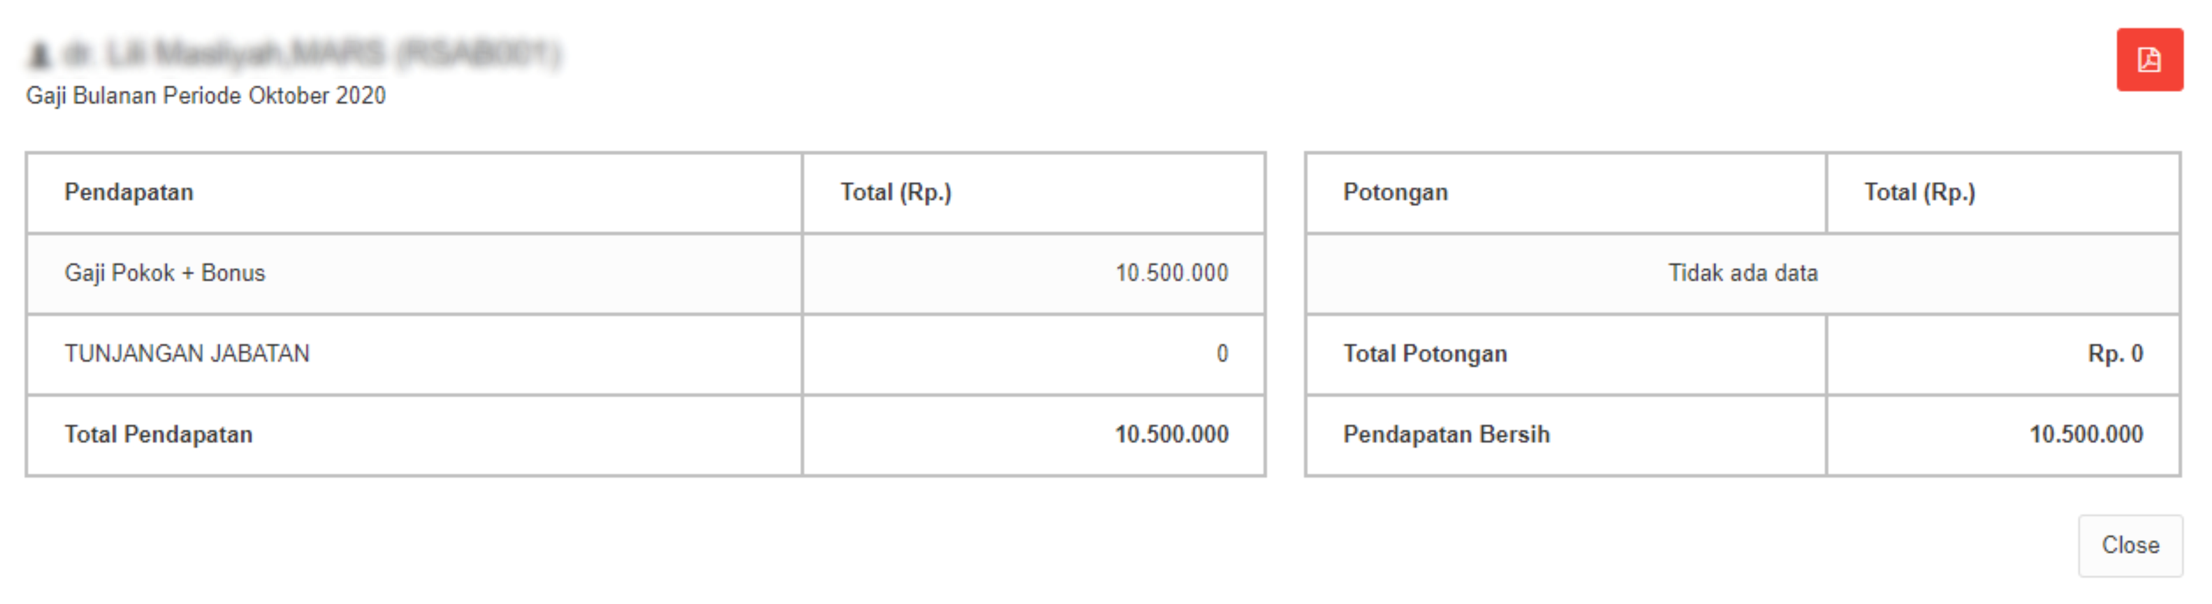Export the payslip as PDF
2212x604 pixels.
(2148, 60)
